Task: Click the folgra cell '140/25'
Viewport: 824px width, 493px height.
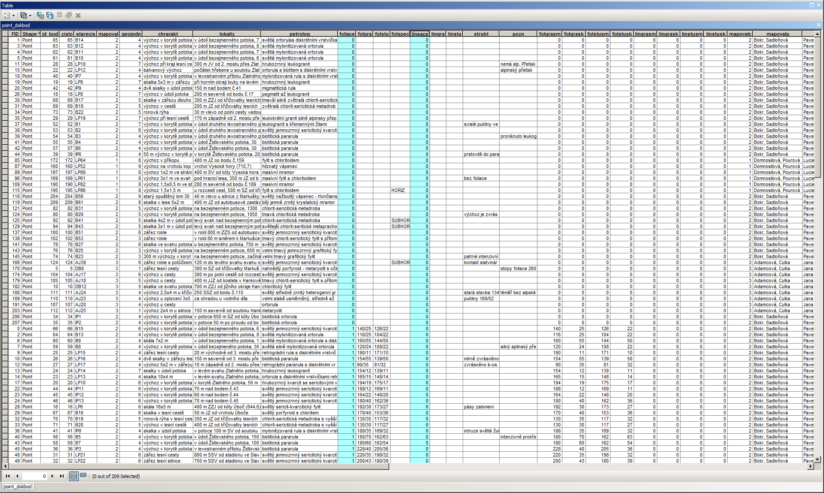Action: 364,329
